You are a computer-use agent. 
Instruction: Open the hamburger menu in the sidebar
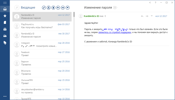click(x=5, y=3)
